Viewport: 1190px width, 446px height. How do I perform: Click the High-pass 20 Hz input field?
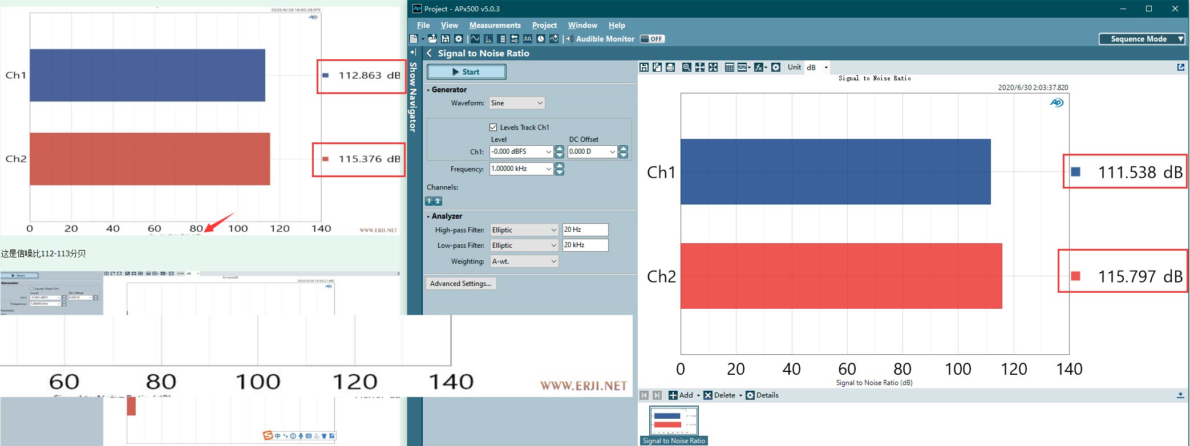coord(585,230)
